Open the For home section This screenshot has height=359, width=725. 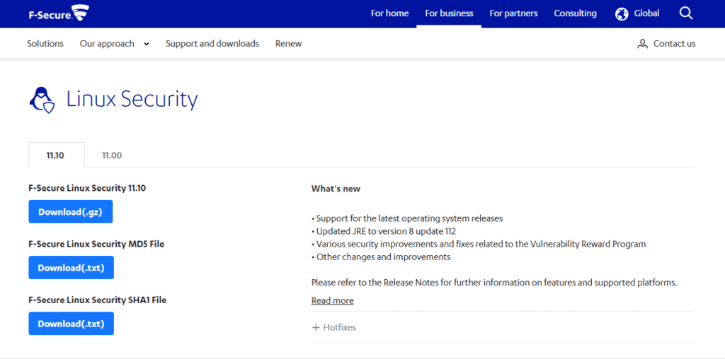pos(390,13)
